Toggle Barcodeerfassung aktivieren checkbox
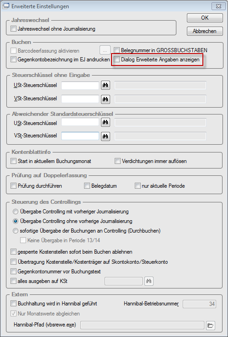 tap(14, 51)
